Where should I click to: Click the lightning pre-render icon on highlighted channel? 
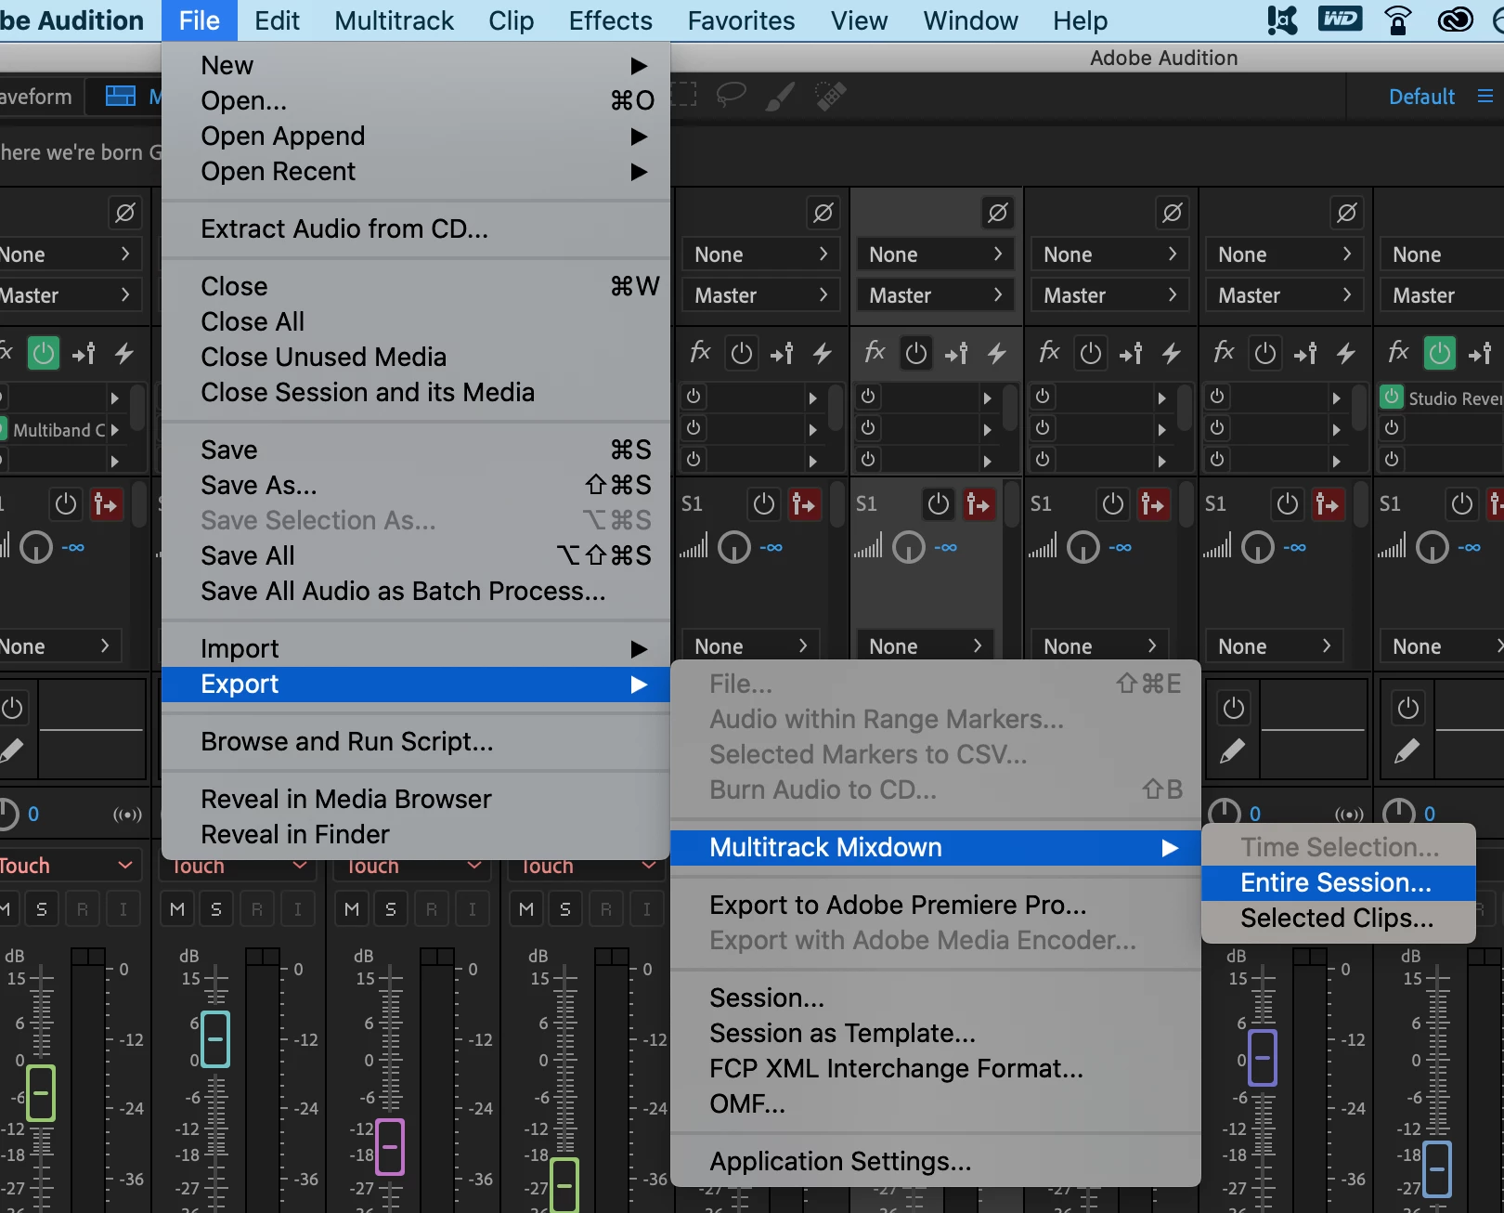tap(997, 353)
